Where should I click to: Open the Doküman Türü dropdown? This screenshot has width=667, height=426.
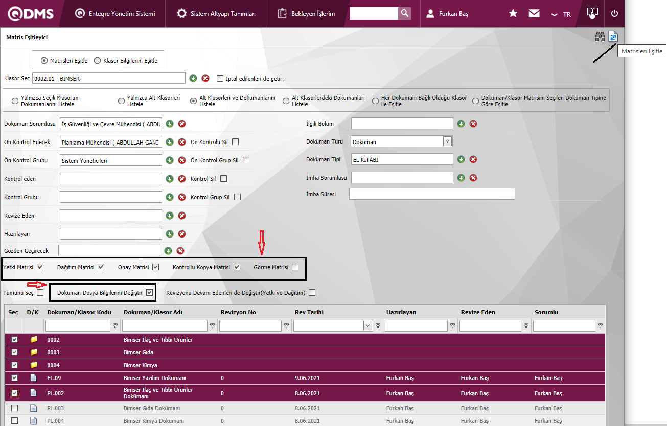coord(447,141)
